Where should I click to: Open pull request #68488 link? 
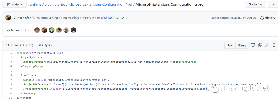point(107,18)
